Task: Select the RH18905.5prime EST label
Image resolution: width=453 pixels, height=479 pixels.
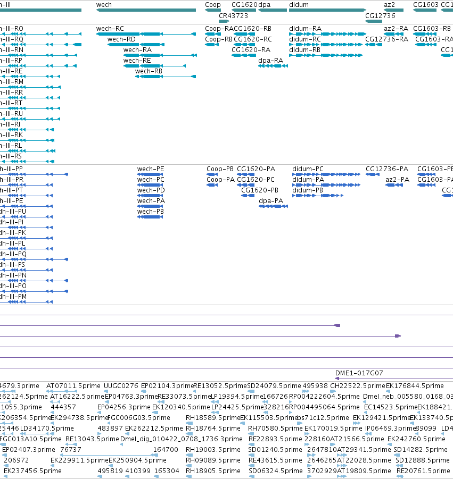Action: (213, 470)
